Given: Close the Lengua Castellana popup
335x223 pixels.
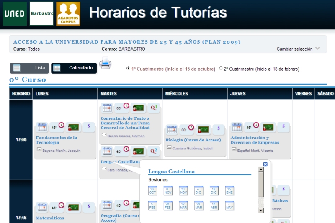Looking at the screenshot, I should click(265, 164).
